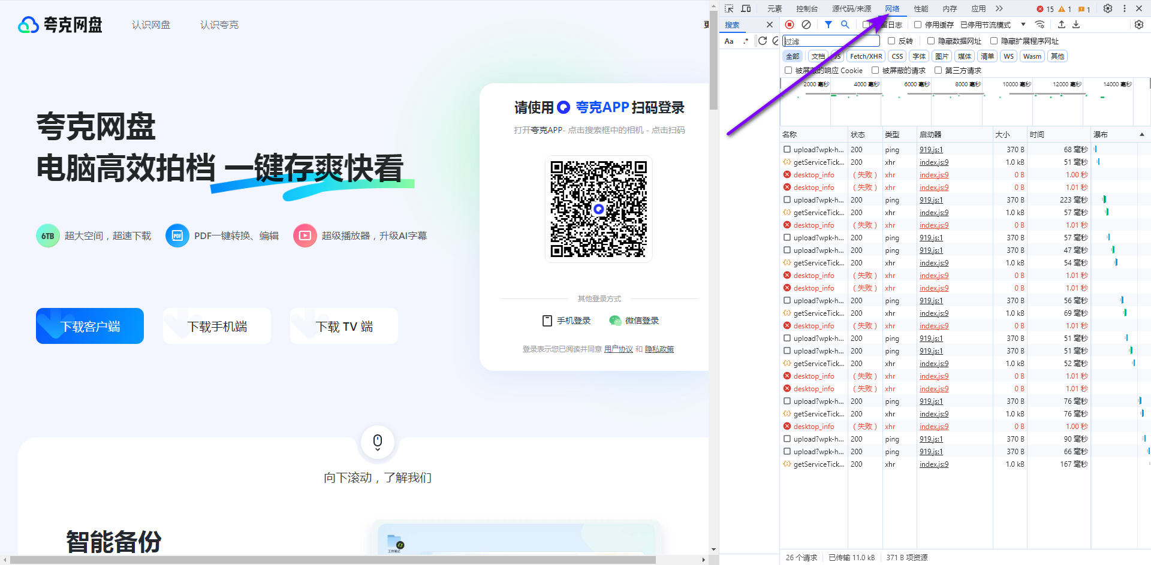Open the 应用 tab
1151x565 pixels.
(978, 8)
